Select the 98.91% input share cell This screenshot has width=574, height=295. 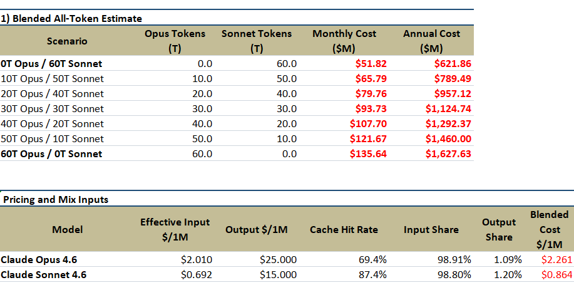(x=454, y=259)
